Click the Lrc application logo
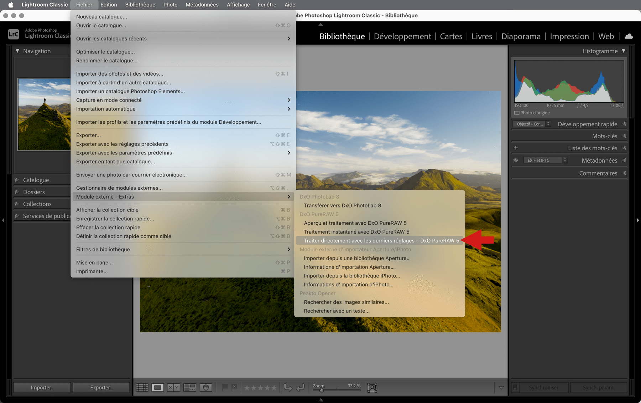641x403 pixels. [14, 34]
